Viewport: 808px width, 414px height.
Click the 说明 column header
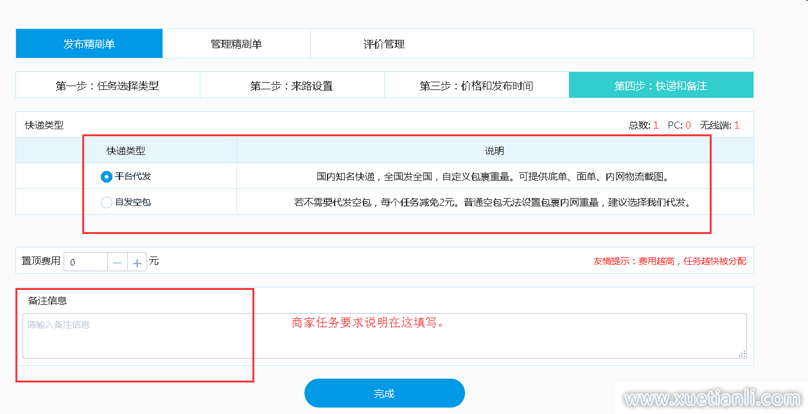(x=494, y=151)
